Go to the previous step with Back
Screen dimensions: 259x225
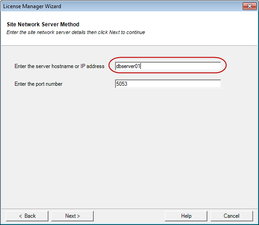tap(27, 216)
